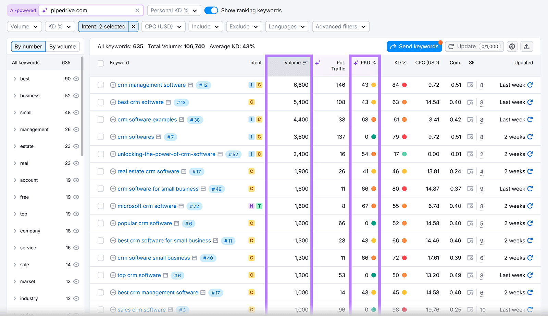
Task: Add 'best crm software' keyword via plus icon
Action: point(113,102)
